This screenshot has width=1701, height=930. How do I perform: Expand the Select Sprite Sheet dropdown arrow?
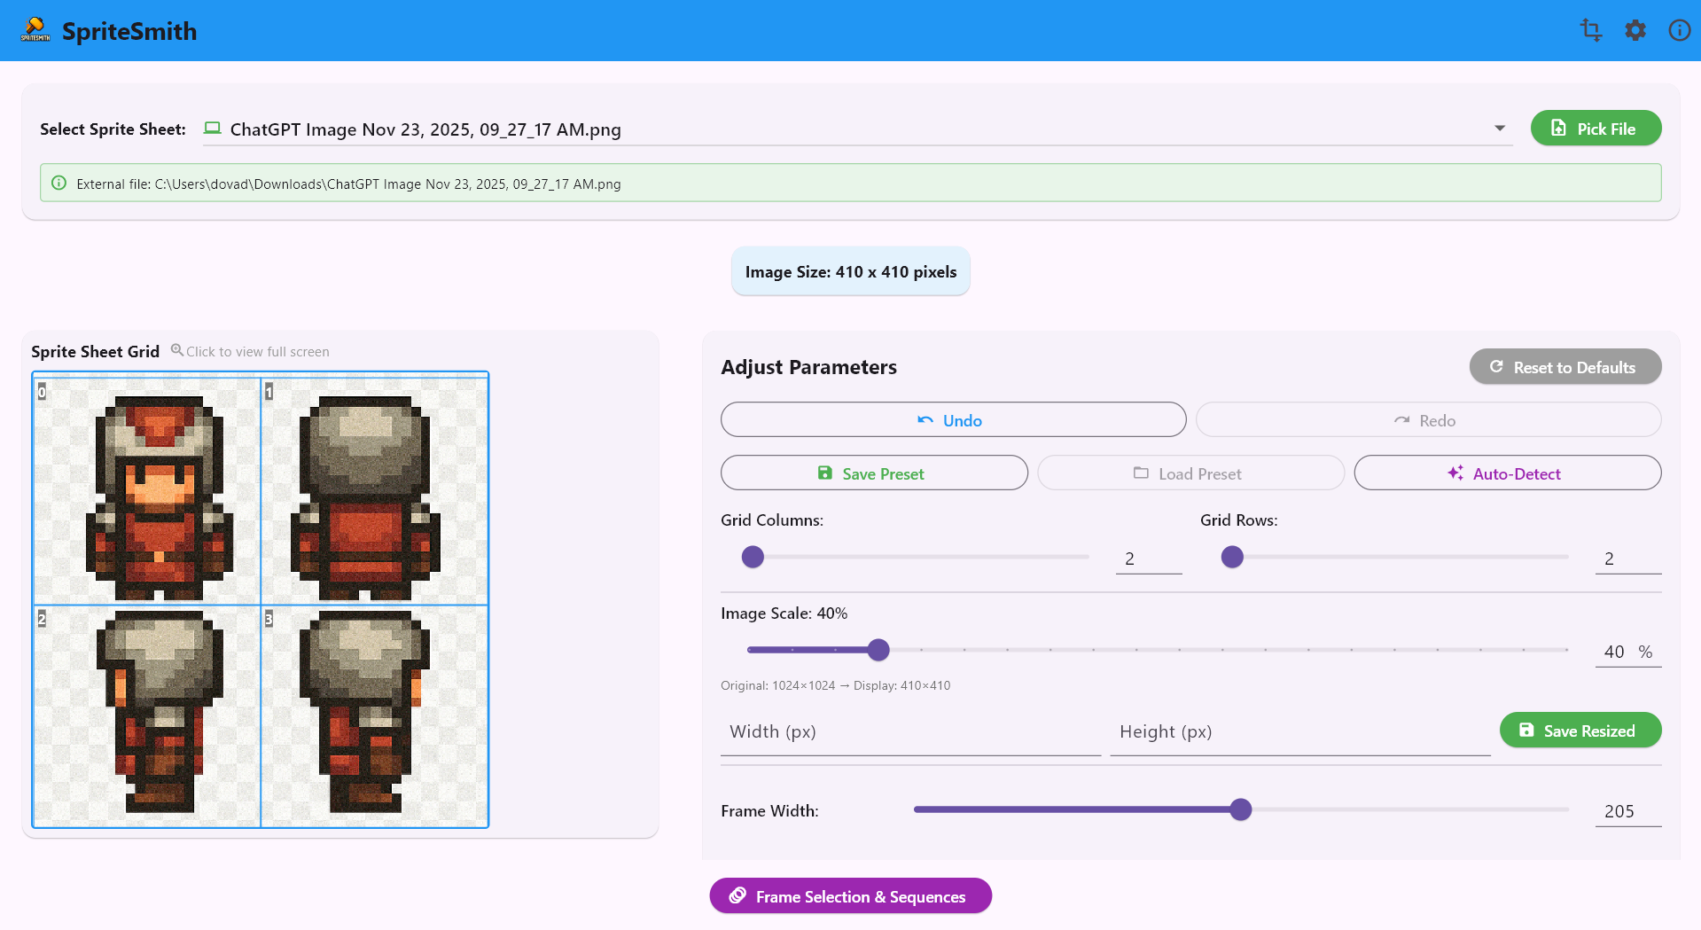point(1500,129)
